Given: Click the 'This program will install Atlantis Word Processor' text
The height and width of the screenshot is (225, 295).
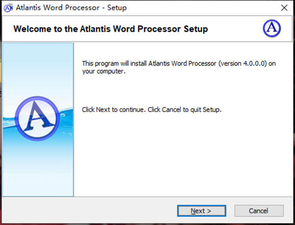Looking at the screenshot, I should (179, 67).
